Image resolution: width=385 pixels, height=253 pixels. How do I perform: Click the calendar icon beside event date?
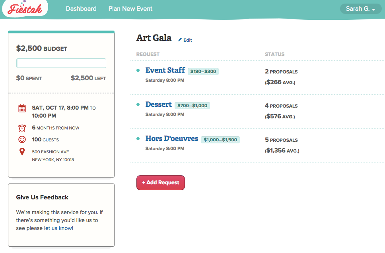(22, 108)
